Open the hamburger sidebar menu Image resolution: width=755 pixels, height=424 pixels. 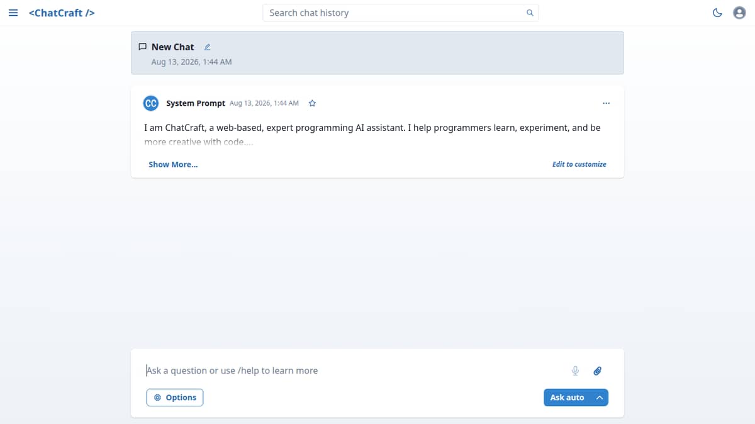point(13,13)
